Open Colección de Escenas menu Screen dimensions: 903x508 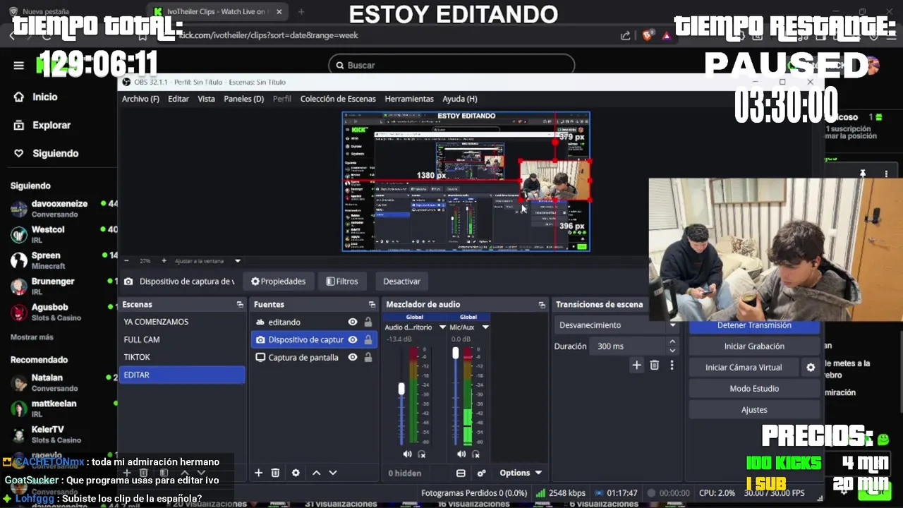[338, 99]
